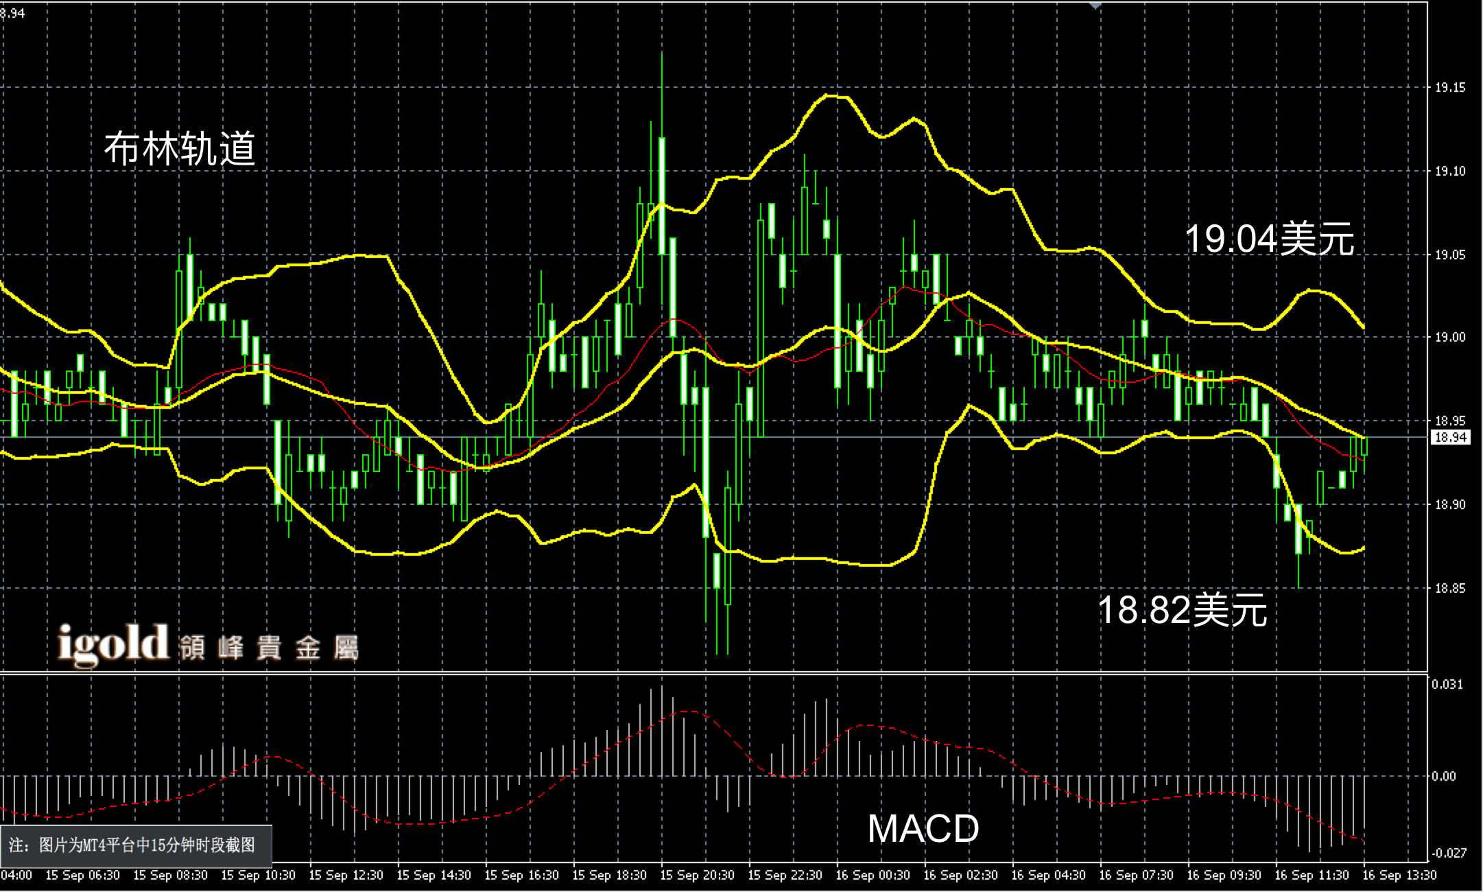Screen dimensions: 1483x892
Task: Click the MACD indicator label
Action: pos(923,829)
